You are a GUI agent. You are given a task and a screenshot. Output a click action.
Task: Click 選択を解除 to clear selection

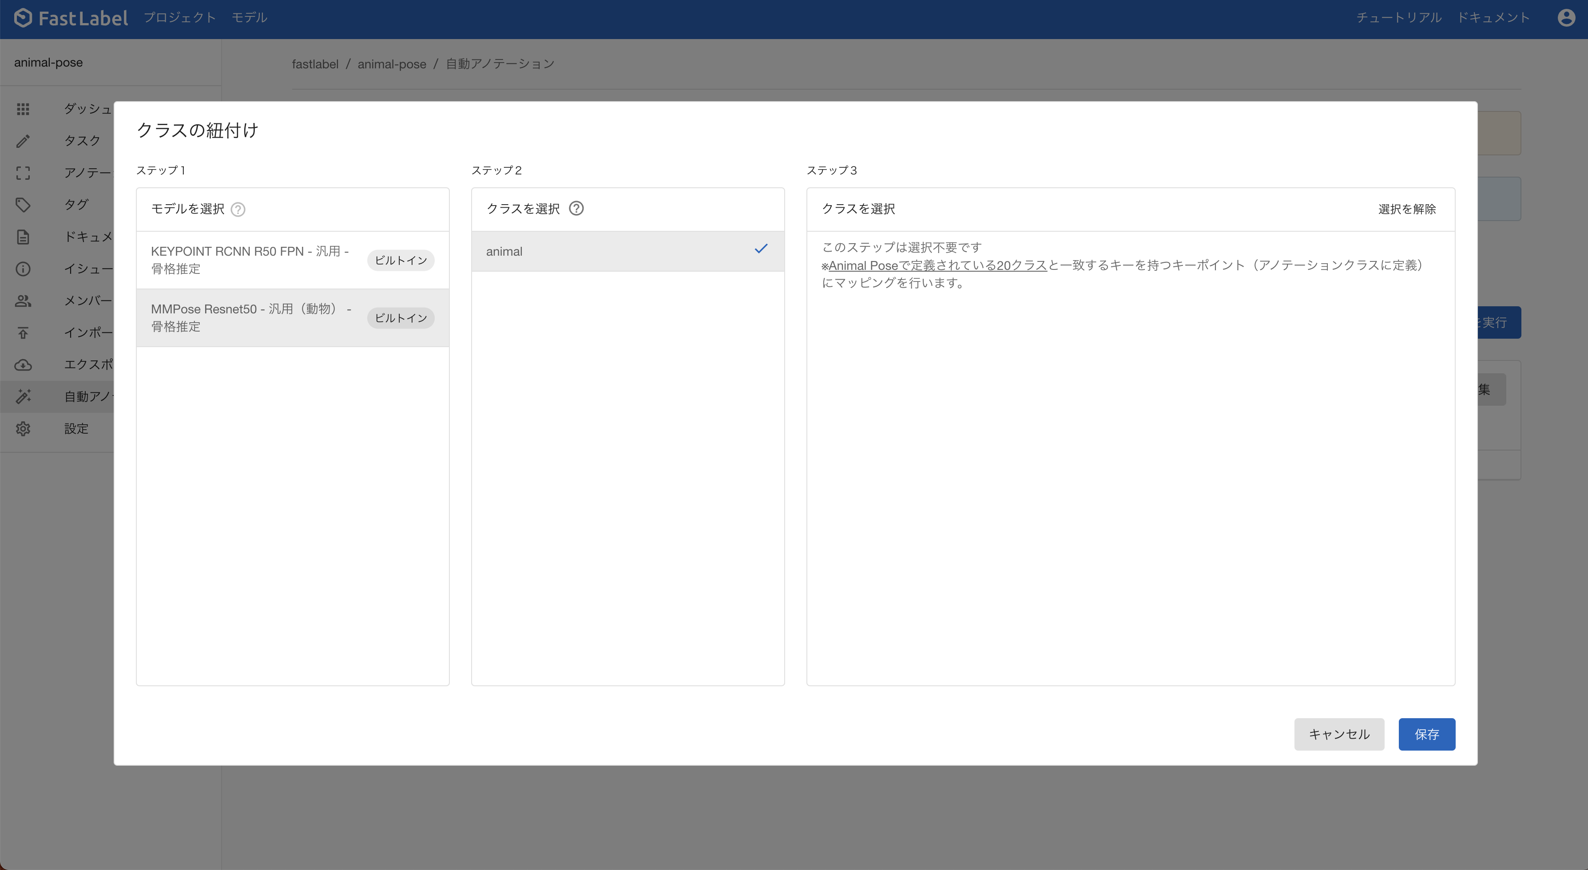pyautogui.click(x=1406, y=210)
